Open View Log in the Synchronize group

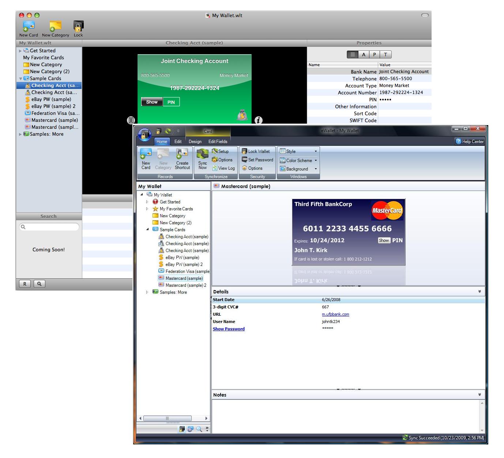click(223, 168)
